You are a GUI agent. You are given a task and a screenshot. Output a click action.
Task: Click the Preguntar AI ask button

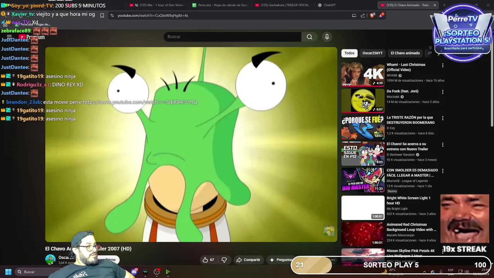click(281, 260)
